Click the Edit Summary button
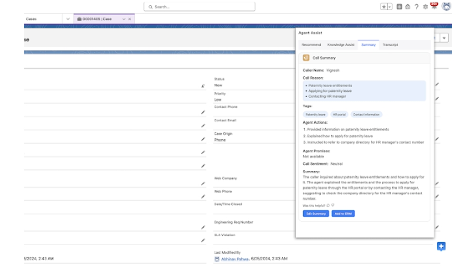Screen dimensions: 476x268 click(316, 214)
